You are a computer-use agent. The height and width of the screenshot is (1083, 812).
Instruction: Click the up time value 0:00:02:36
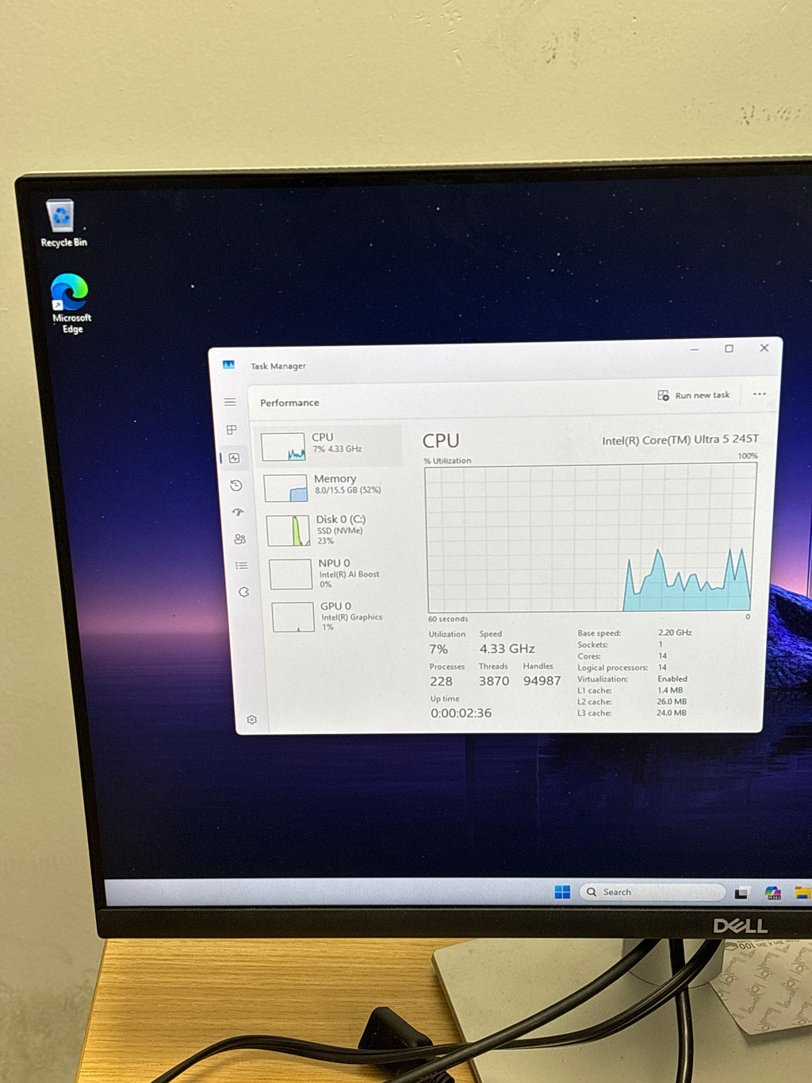pos(461,713)
